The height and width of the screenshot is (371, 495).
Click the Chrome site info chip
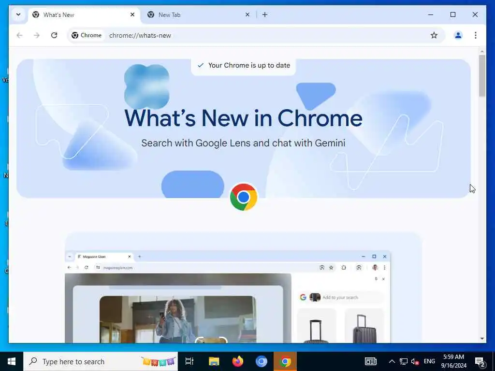(87, 35)
